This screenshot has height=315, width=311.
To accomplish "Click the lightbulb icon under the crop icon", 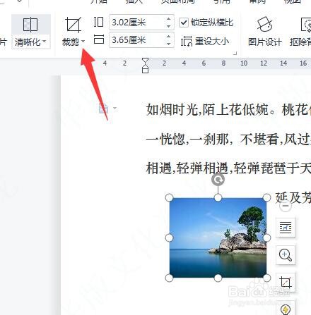I will coord(286,309).
